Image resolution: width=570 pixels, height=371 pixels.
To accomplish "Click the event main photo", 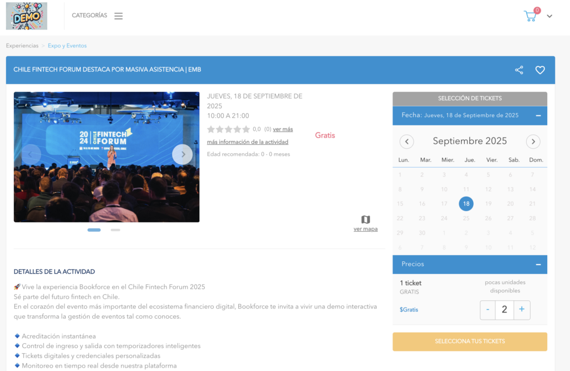I will click(x=106, y=157).
